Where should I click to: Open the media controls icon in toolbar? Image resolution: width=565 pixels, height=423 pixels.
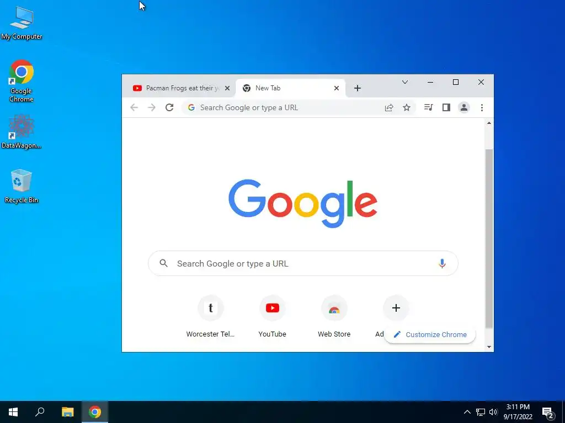pyautogui.click(x=428, y=107)
